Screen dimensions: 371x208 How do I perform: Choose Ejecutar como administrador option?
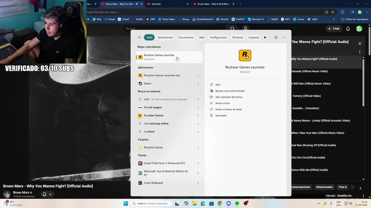coord(230,91)
